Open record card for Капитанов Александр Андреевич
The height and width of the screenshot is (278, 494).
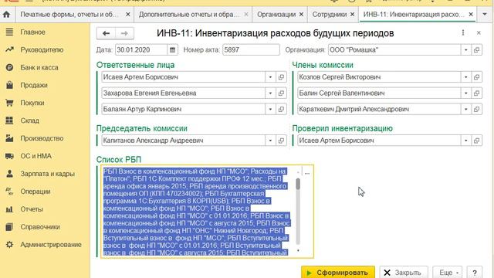tap(281, 141)
